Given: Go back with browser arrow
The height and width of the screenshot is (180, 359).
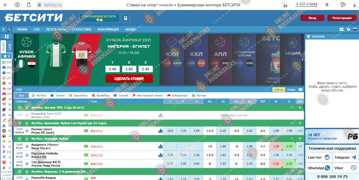Looking at the screenshot, I should coord(6,5).
